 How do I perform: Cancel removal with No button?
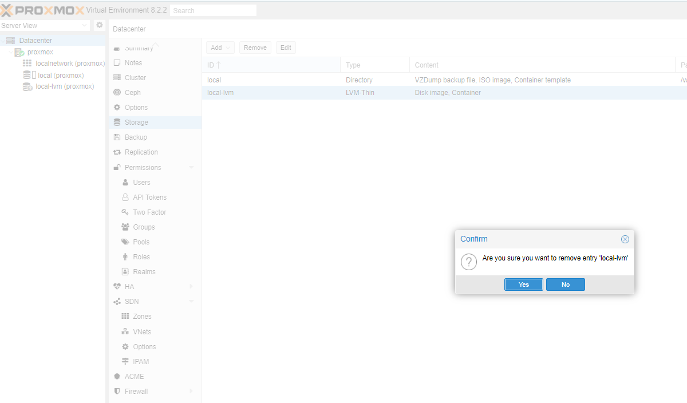tap(566, 285)
